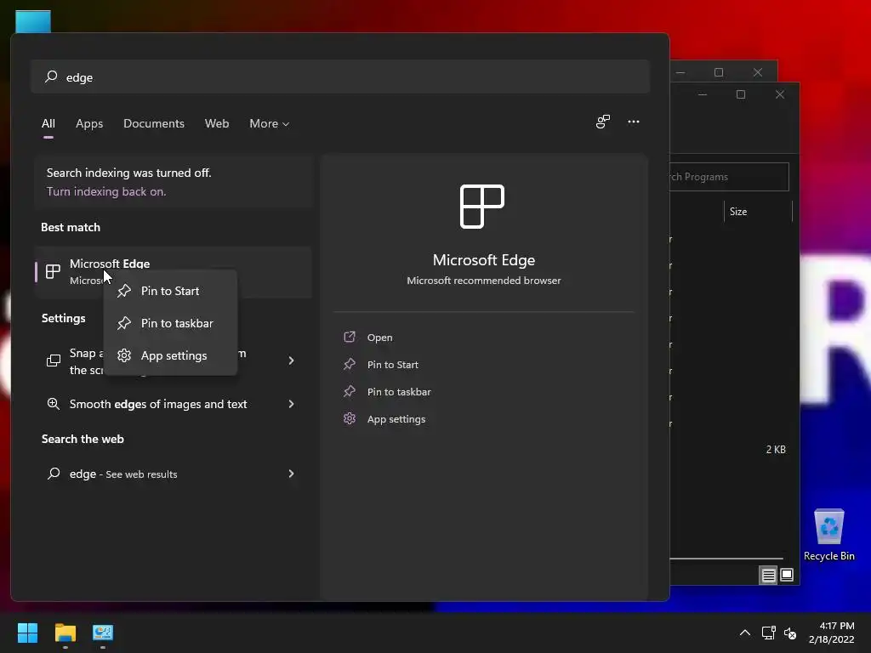The image size is (871, 653).
Task: Open the clock showing 4:17 PM
Action: [x=831, y=633]
